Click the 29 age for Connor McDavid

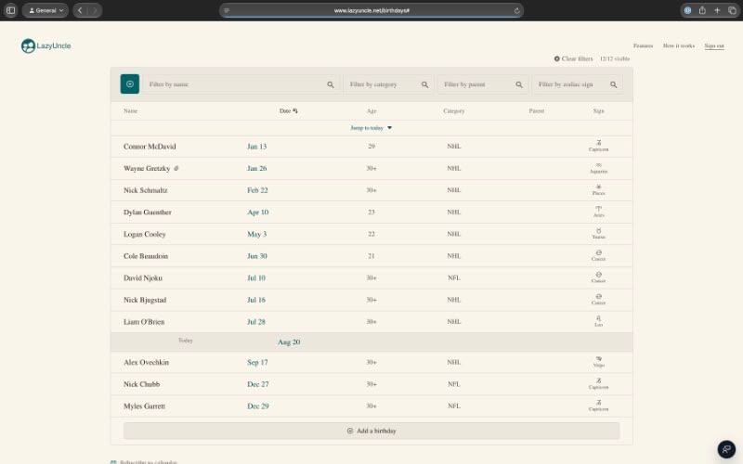(371, 147)
